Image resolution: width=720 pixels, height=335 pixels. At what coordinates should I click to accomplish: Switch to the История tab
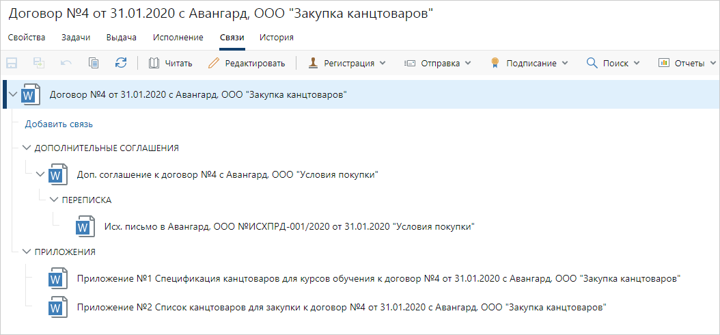pos(277,38)
